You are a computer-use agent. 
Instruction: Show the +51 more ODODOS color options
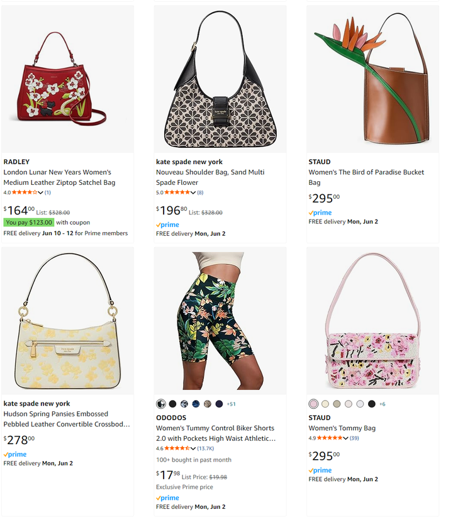pyautogui.click(x=232, y=404)
